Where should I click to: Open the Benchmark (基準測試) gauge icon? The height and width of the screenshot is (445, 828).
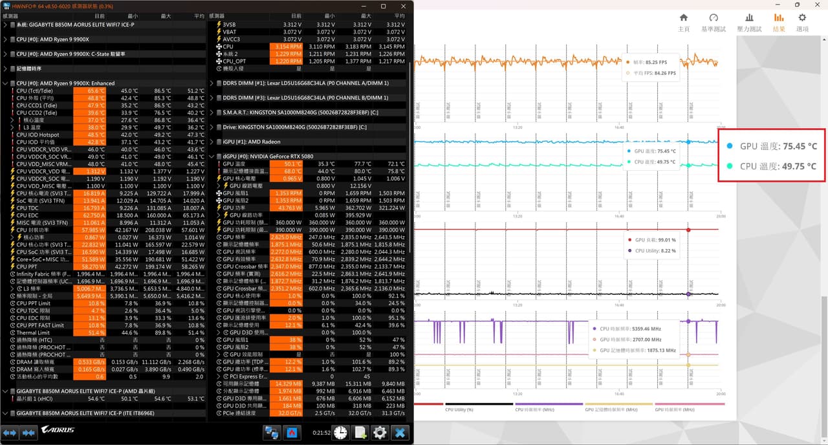coord(714,17)
